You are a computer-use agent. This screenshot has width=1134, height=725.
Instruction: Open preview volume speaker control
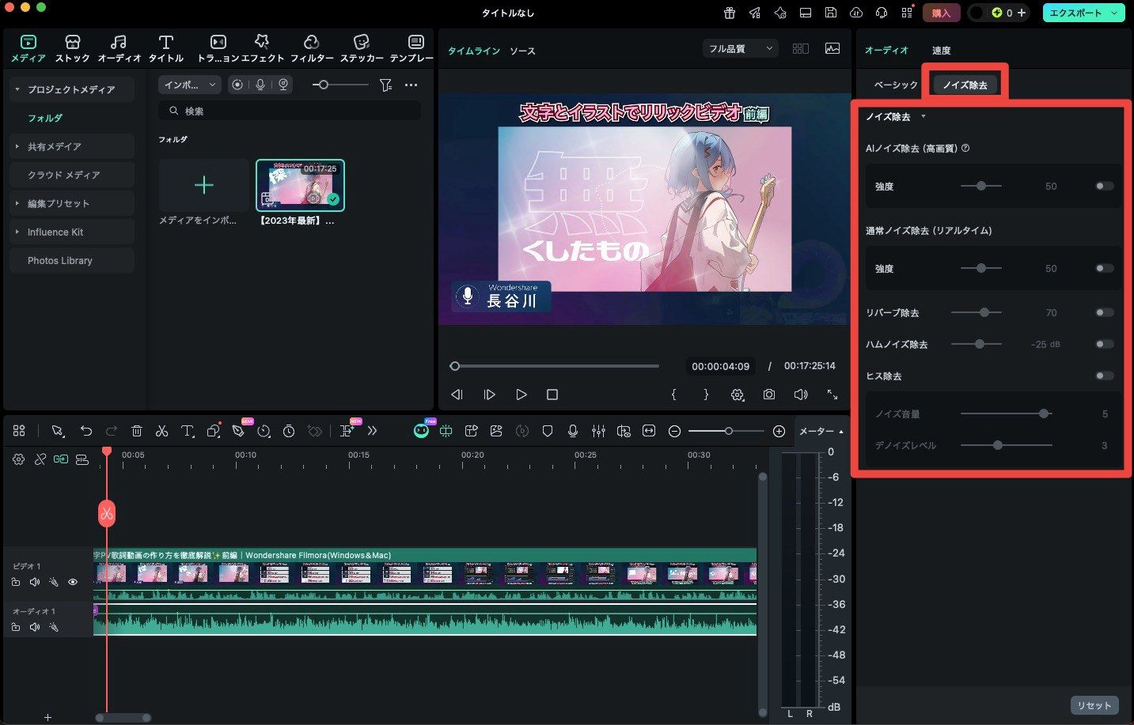pos(801,394)
